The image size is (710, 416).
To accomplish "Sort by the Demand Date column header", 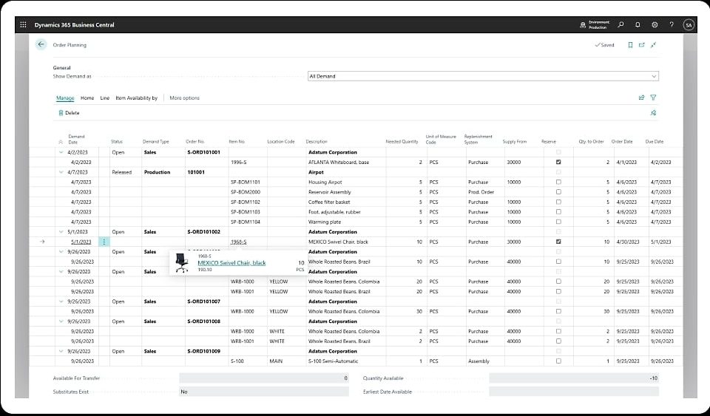I will (76, 139).
